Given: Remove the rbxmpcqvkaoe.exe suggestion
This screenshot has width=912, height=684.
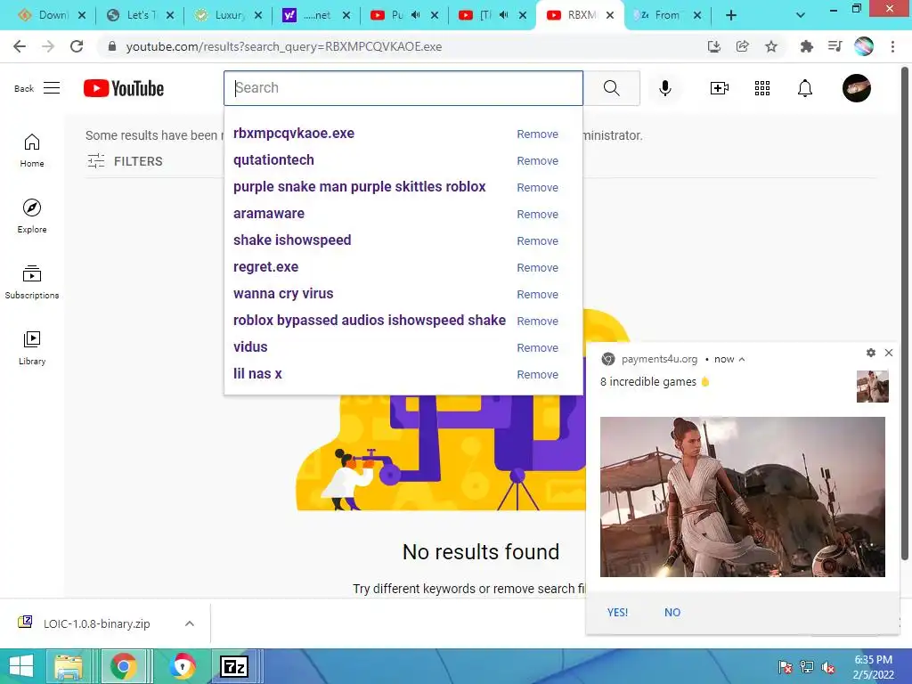Looking at the screenshot, I should (x=537, y=134).
